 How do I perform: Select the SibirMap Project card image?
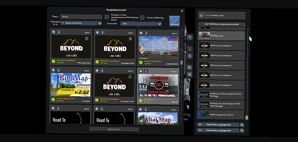(158, 86)
